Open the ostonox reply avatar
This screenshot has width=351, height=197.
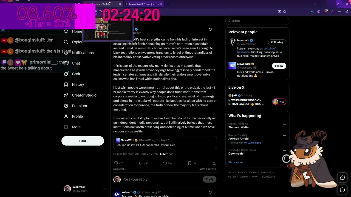coord(117,194)
